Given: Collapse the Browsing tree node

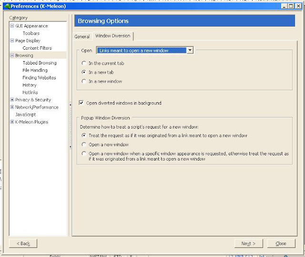Looking at the screenshot, I should click(x=12, y=55).
